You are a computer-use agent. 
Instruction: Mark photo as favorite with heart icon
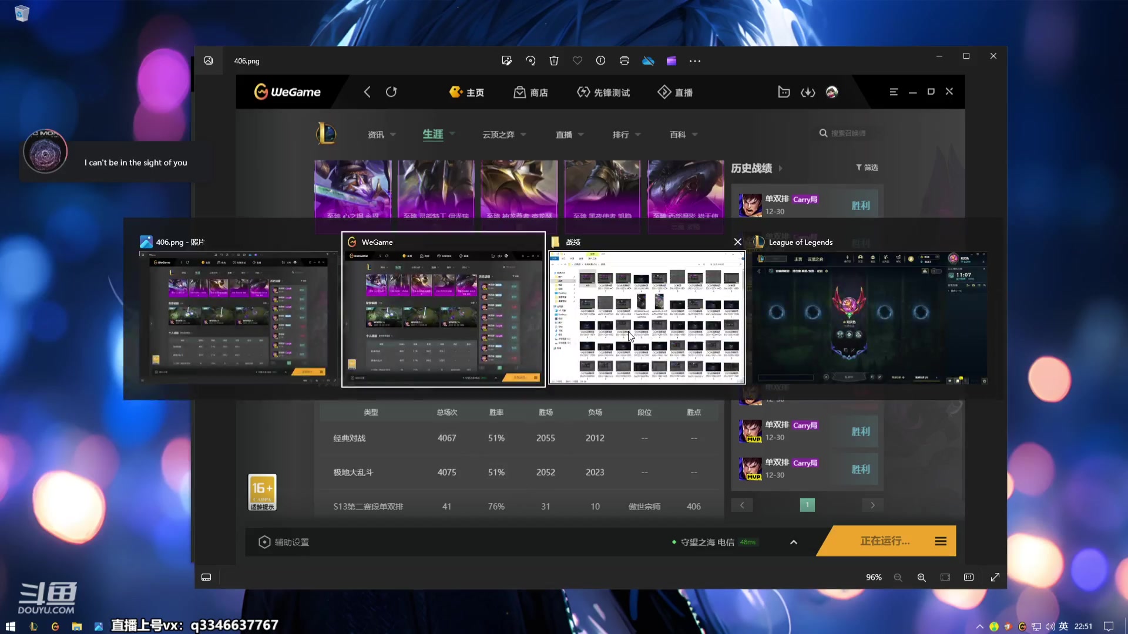(578, 60)
